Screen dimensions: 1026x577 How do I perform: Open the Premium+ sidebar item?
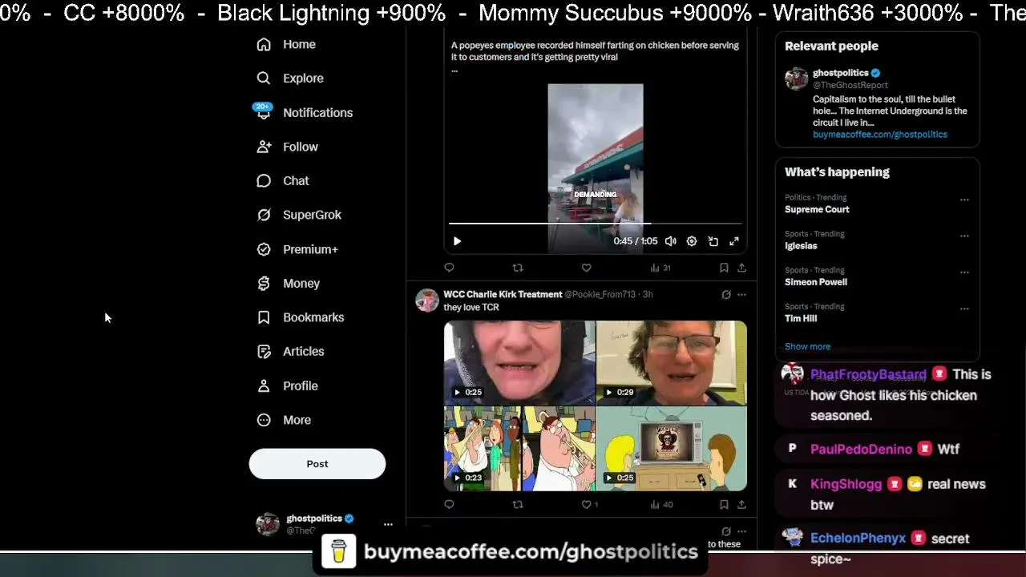pyautogui.click(x=297, y=249)
